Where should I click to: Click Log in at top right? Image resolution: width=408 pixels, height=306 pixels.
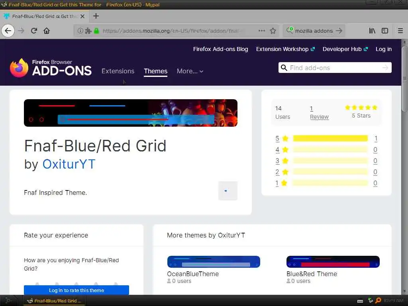coord(384,49)
